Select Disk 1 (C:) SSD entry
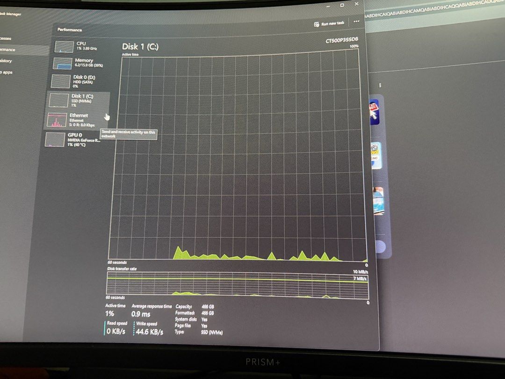Viewport: 505px width, 379px height. pos(79,100)
